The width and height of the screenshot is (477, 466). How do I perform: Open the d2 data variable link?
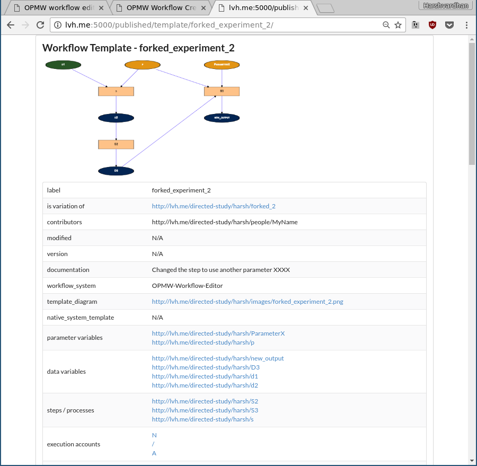205,385
